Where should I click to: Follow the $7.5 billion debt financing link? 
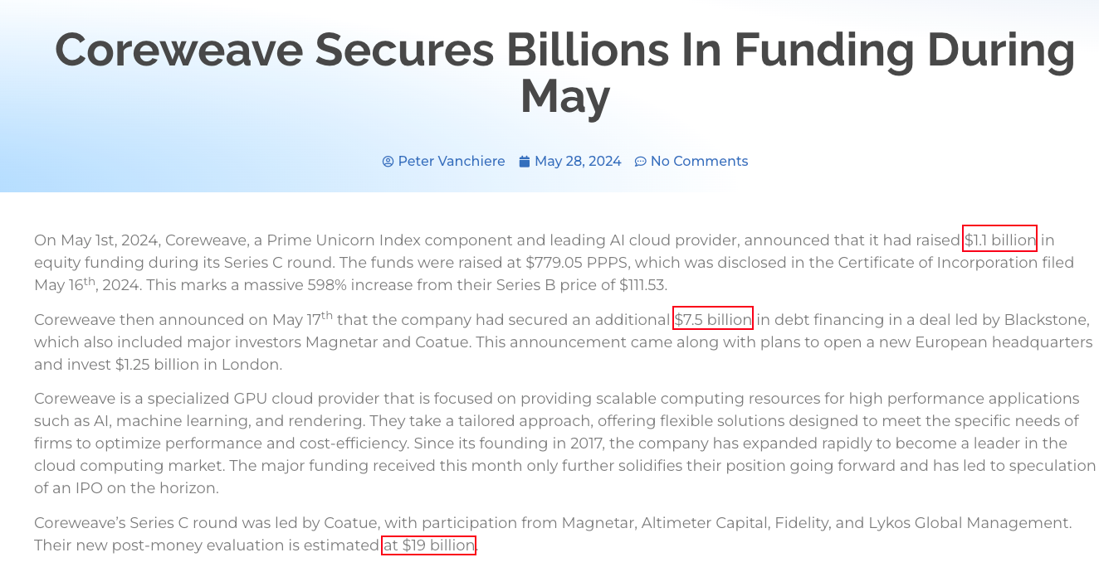[713, 319]
